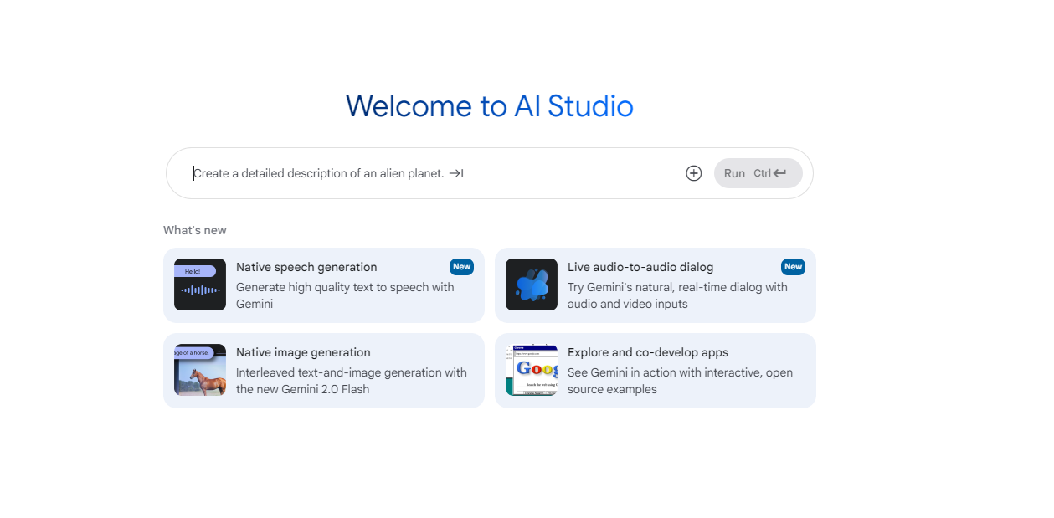Image resolution: width=1054 pixels, height=518 pixels.
Task: Click the tab-arrow icon after placeholder text
Action: coord(456,173)
